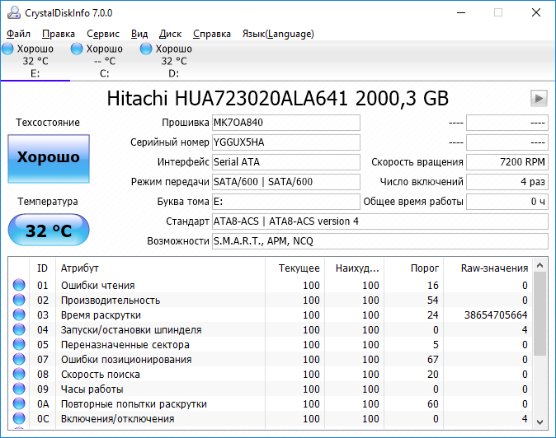Image resolution: width=556 pixels, height=438 pixels.
Task: Click the blue status circle on E: tab
Action: tap(7, 49)
